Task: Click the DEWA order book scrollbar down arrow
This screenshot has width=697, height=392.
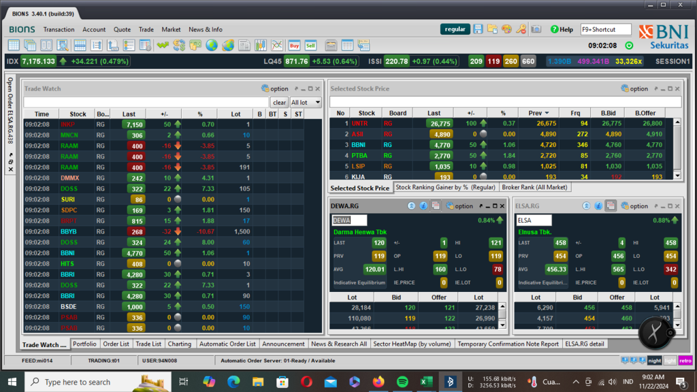Action: (502, 325)
